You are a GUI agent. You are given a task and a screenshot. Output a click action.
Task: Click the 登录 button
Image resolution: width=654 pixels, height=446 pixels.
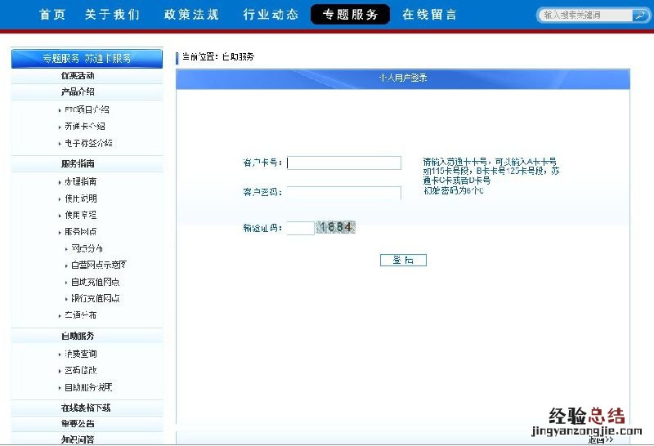coord(403,260)
